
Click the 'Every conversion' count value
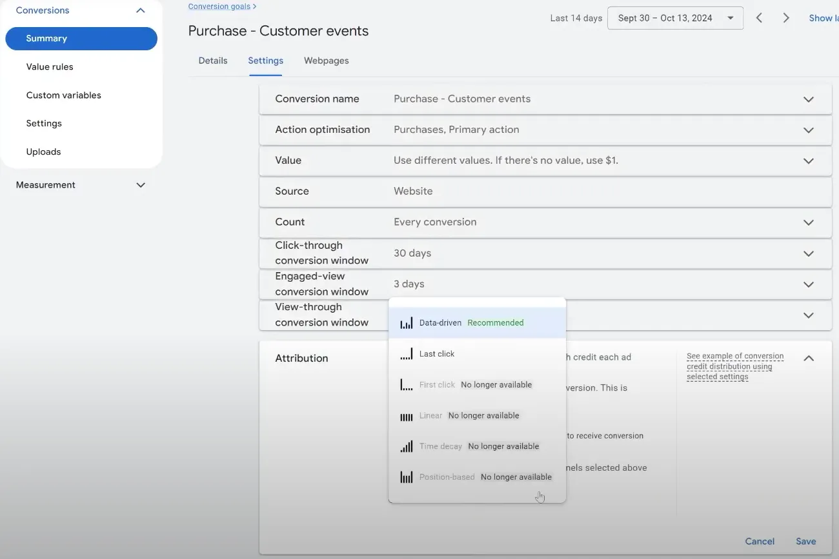[x=435, y=222]
